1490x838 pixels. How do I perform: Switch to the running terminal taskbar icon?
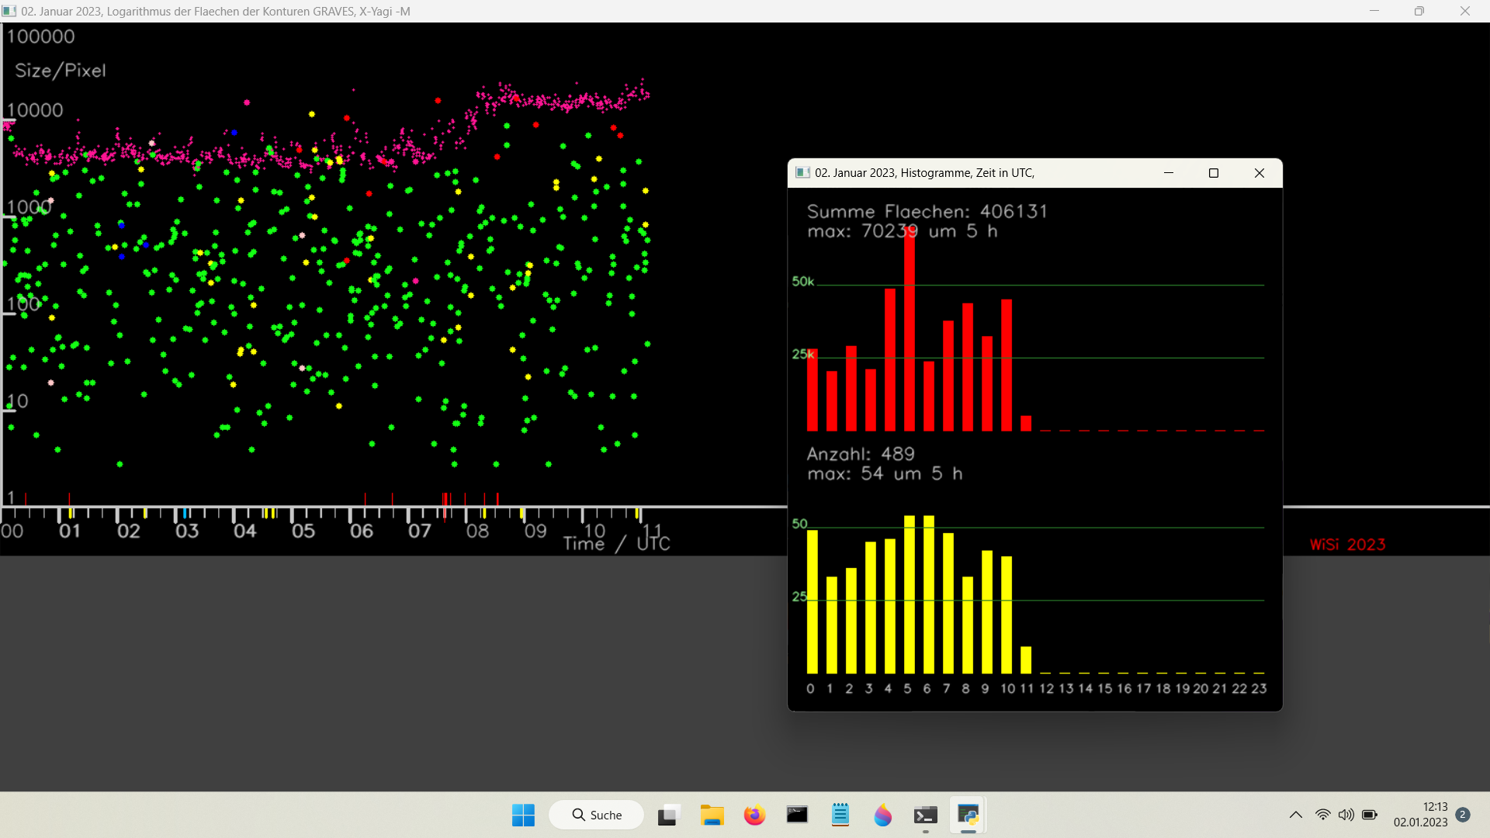click(925, 815)
